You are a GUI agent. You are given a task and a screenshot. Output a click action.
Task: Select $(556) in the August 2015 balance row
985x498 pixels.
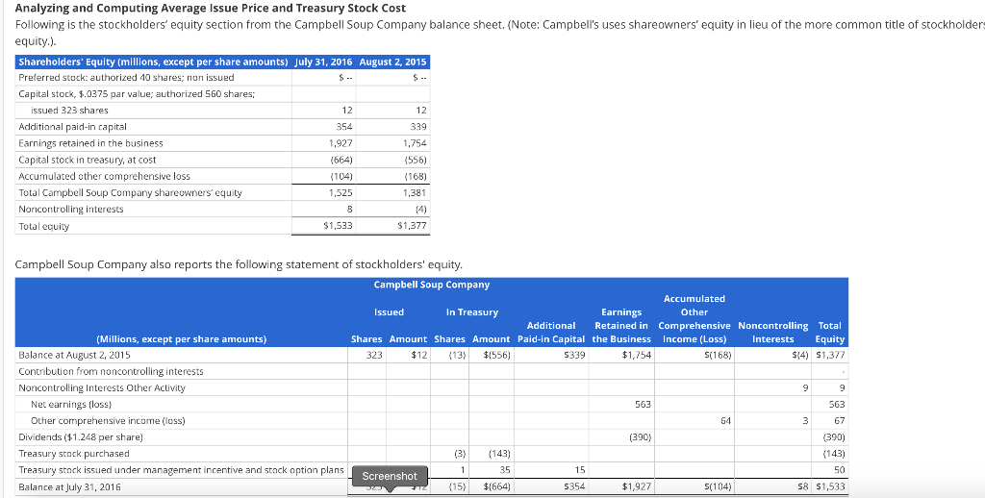click(x=497, y=355)
